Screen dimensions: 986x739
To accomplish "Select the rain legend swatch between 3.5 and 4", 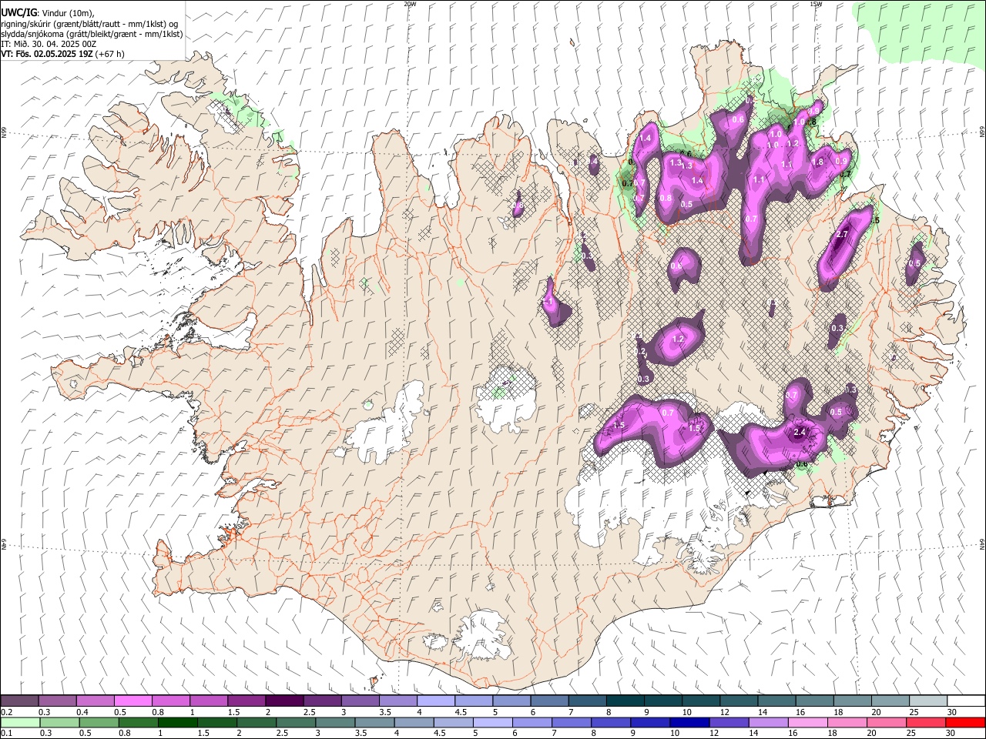I will 374,722.
